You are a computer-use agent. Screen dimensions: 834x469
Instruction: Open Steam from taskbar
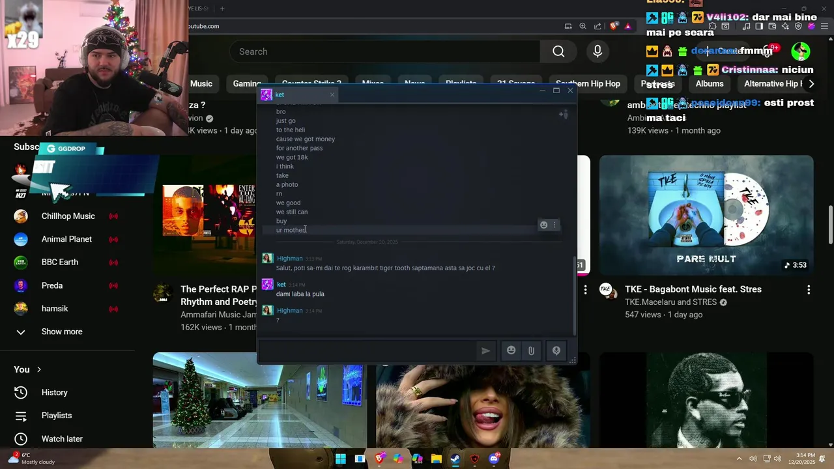coord(455,459)
